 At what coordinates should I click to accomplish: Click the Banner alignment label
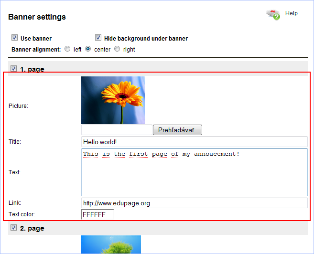pyautogui.click(x=36, y=49)
